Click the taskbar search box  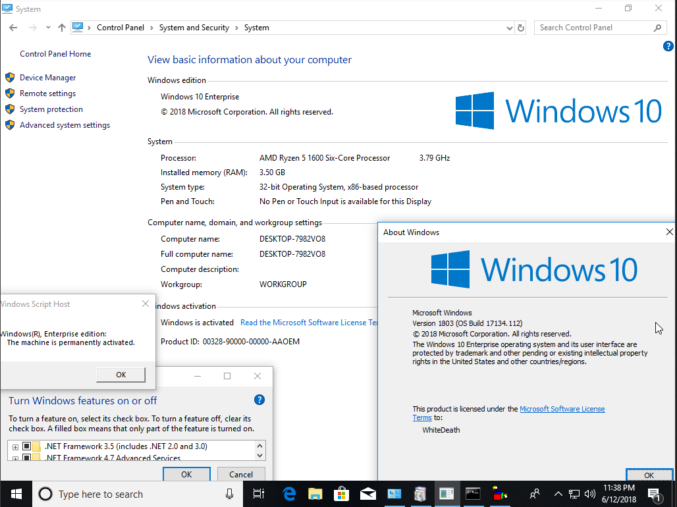[x=137, y=494]
